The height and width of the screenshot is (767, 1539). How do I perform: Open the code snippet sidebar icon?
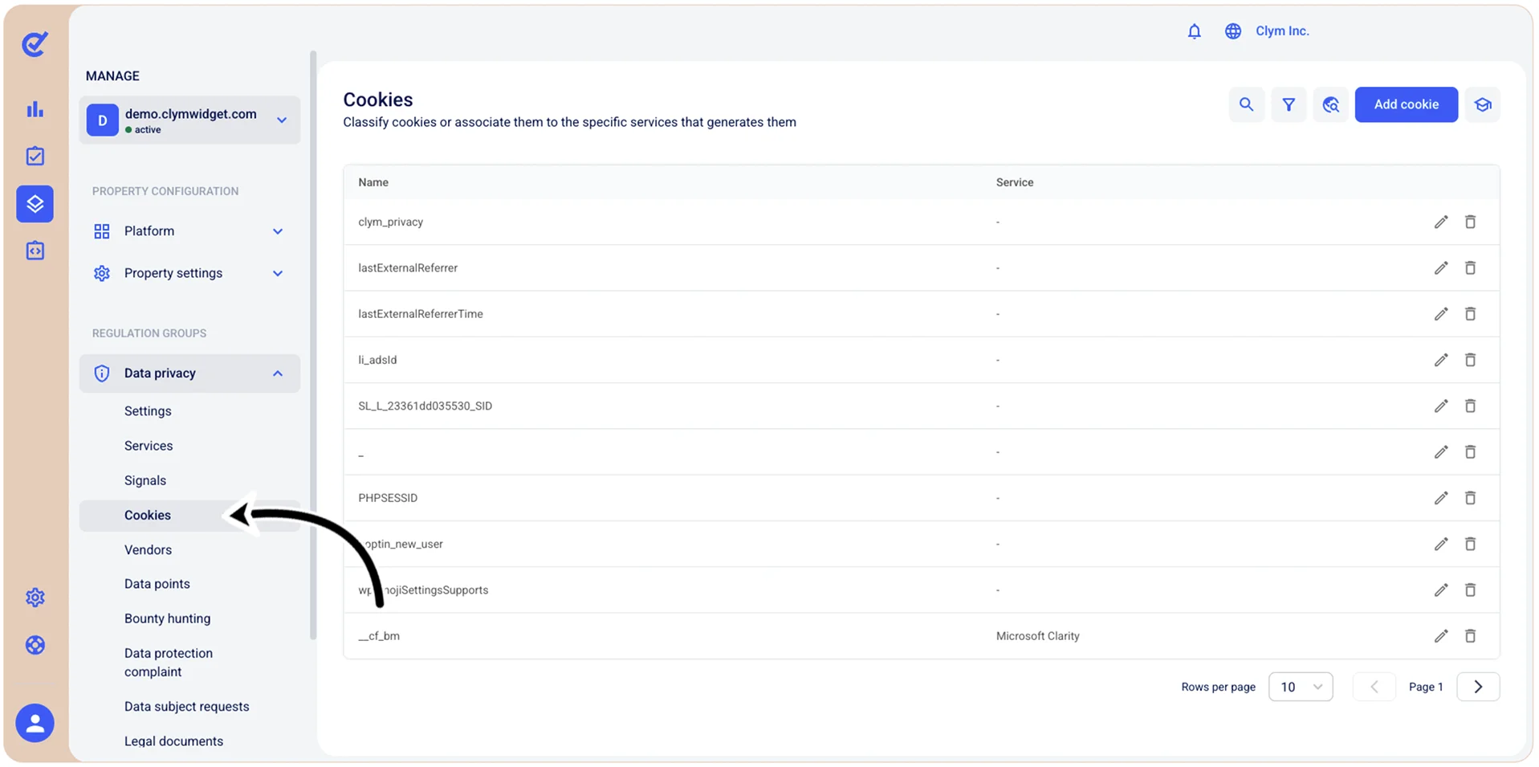[35, 251]
